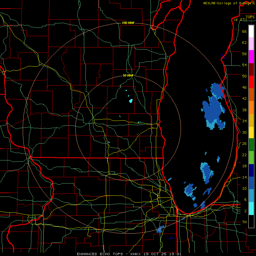This screenshot has height=256, width=256.
Task: Click the [K FT] units label
Action: 240,20
